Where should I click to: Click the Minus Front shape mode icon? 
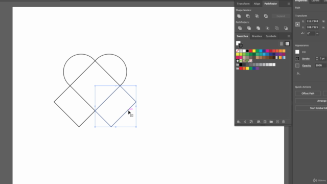pyautogui.click(x=248, y=16)
